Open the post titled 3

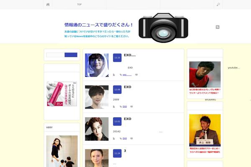[x=125, y=151]
